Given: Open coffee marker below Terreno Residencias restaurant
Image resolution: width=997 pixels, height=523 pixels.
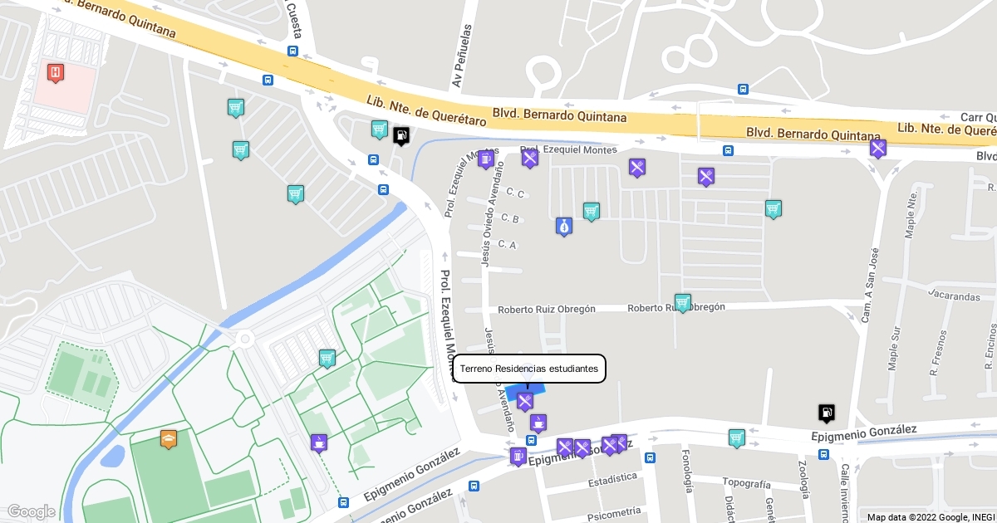Looking at the screenshot, I should point(538,423).
